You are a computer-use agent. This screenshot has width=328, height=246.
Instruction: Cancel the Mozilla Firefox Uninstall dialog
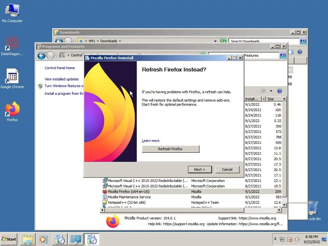(227, 169)
